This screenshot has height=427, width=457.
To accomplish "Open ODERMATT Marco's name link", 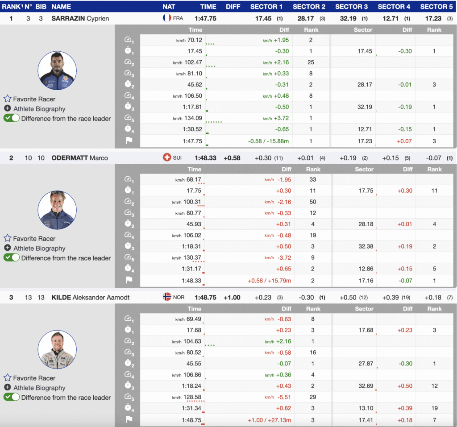I will pyautogui.click(x=79, y=158).
